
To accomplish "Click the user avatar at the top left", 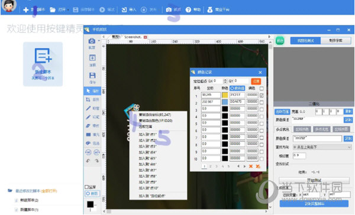I will pos(9,6).
